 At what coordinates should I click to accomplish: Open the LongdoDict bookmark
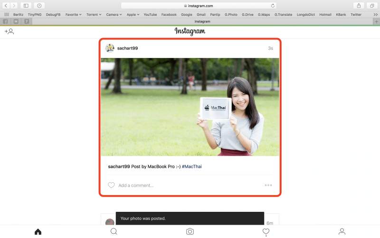(x=306, y=15)
